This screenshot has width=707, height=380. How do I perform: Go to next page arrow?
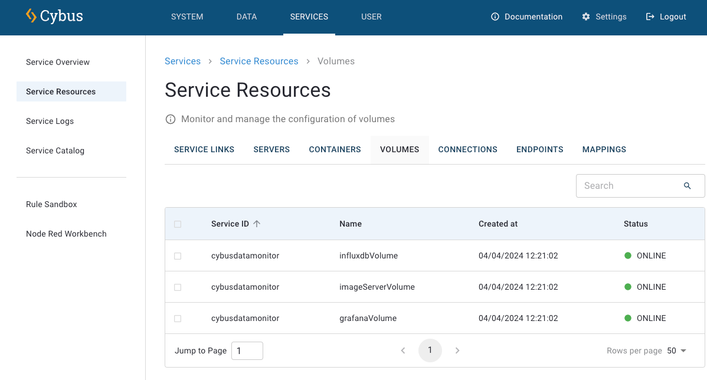(x=457, y=350)
